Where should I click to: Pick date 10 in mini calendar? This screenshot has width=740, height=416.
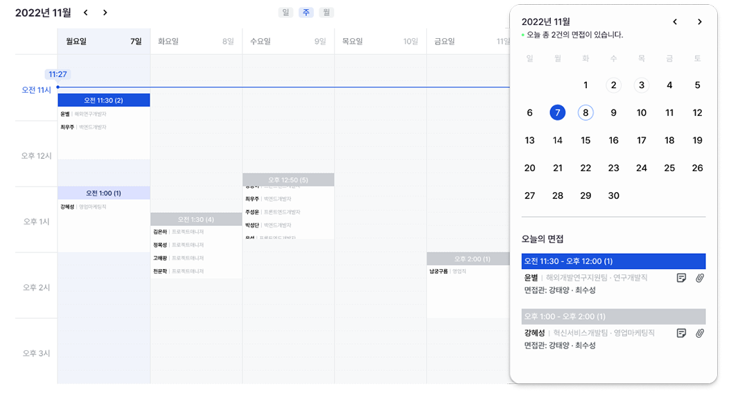pos(642,113)
